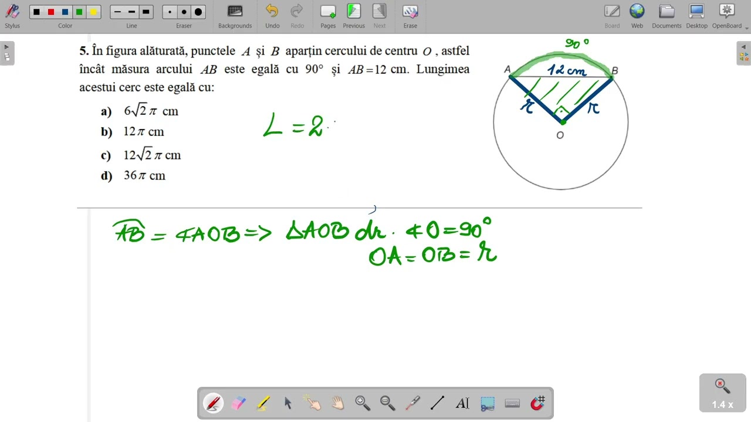Open the Documents mode
751x422 pixels.
coord(667,16)
